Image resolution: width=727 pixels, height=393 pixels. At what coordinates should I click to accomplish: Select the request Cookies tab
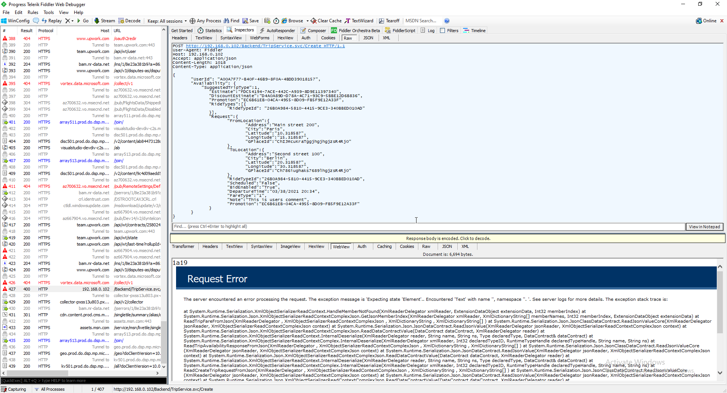coord(328,38)
